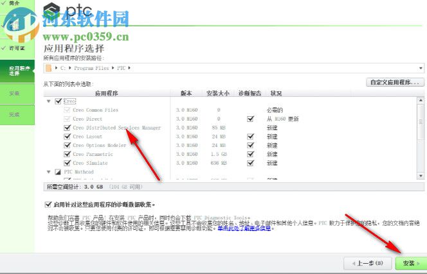
Task: Select PTC path segment
Action: coord(121,68)
